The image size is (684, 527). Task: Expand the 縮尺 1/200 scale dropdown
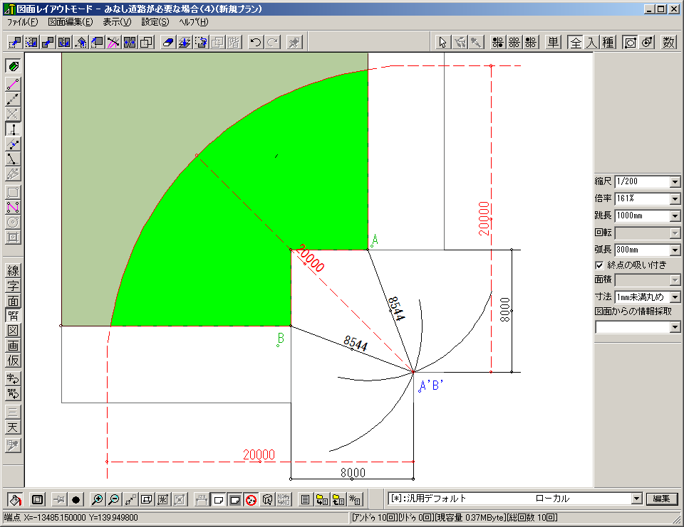click(x=675, y=181)
